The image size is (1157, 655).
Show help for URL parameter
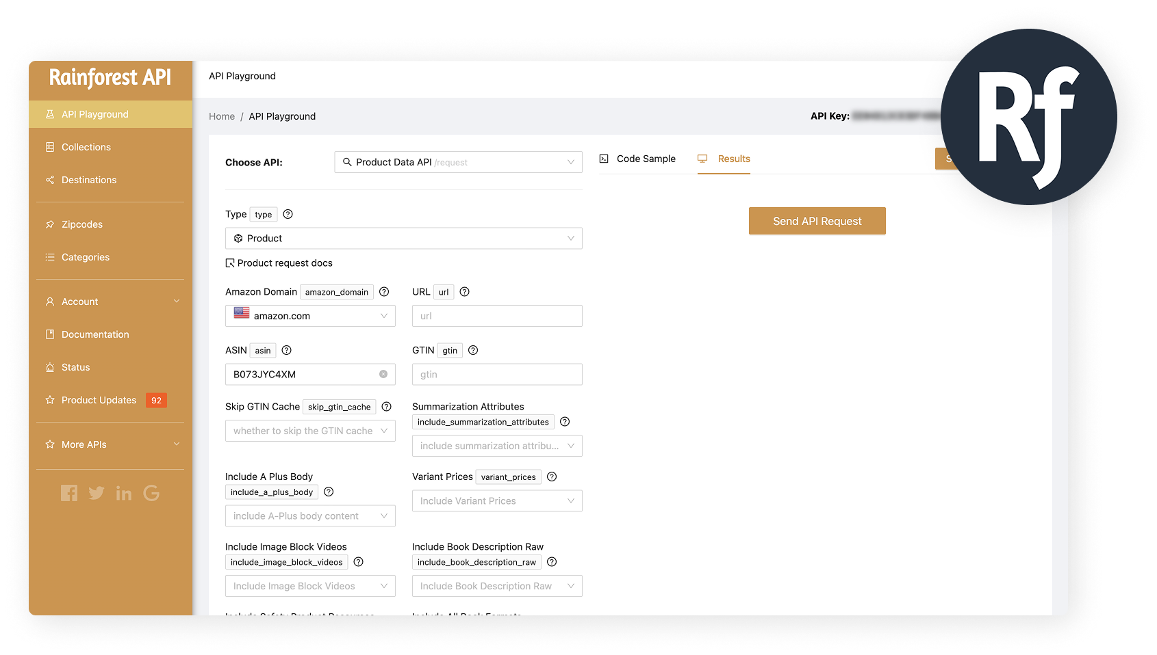click(x=465, y=292)
